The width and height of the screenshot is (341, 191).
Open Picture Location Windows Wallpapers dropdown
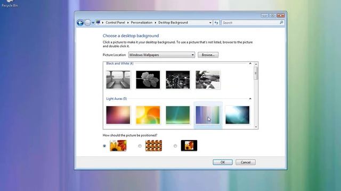click(x=161, y=55)
